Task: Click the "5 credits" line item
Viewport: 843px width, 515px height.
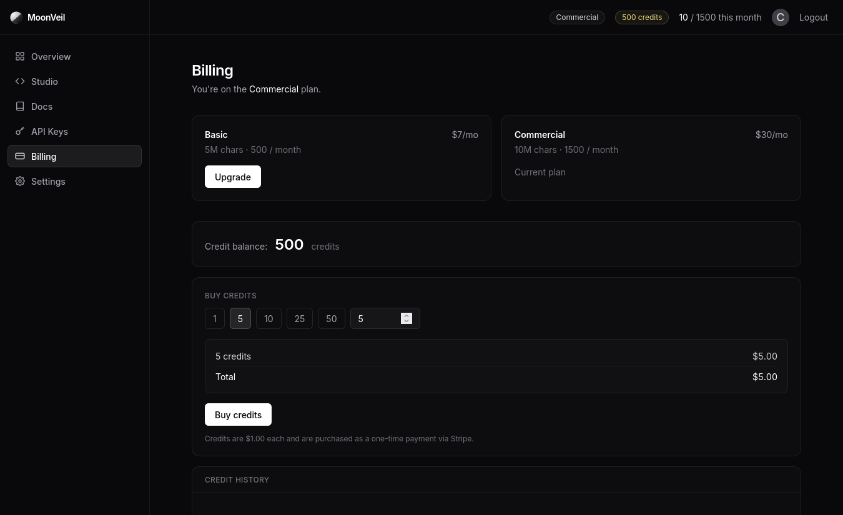Action: coord(233,356)
